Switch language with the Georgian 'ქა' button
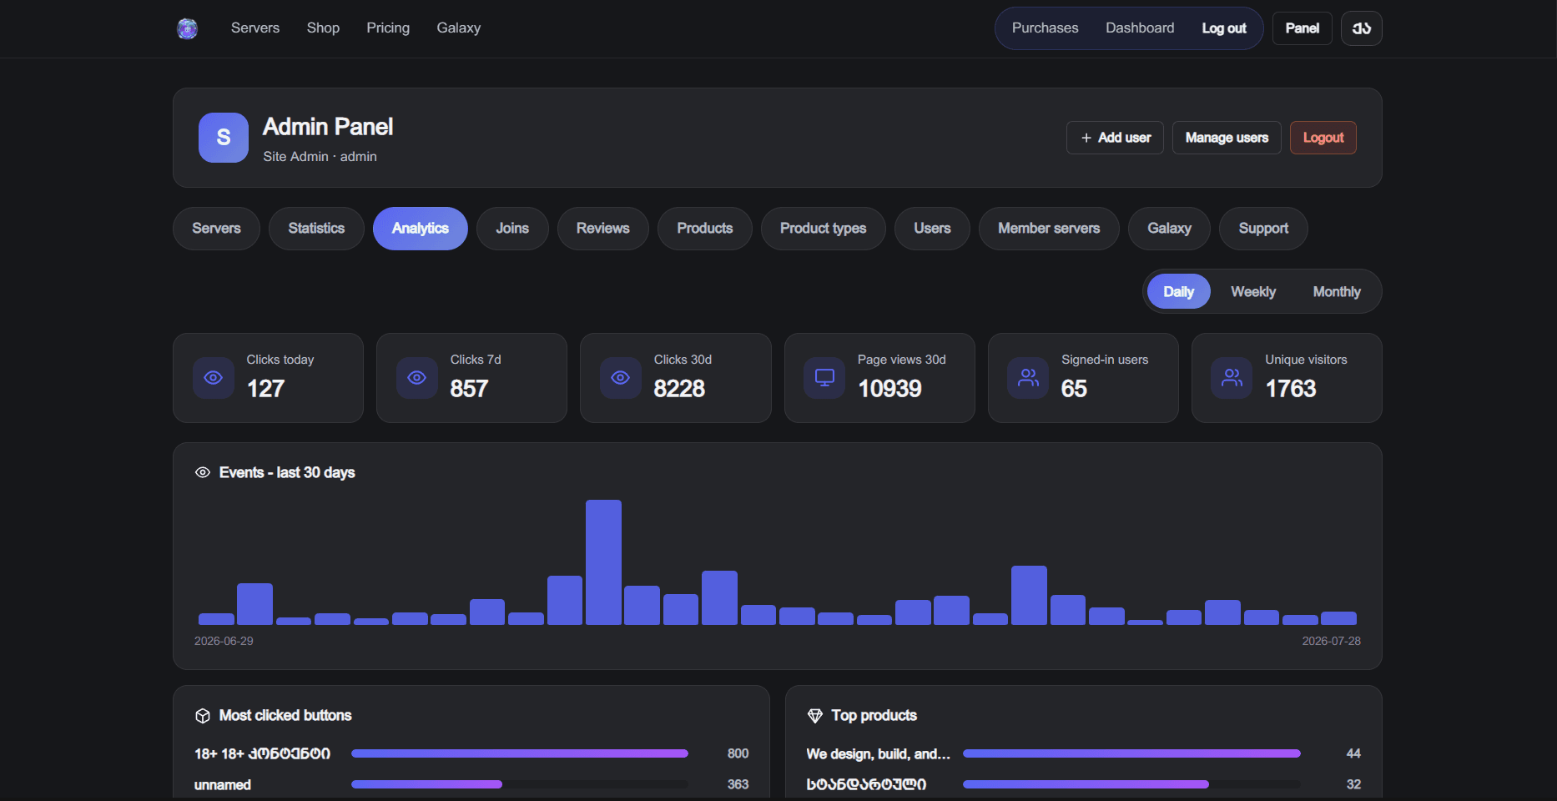This screenshot has width=1557, height=801. 1362,28
